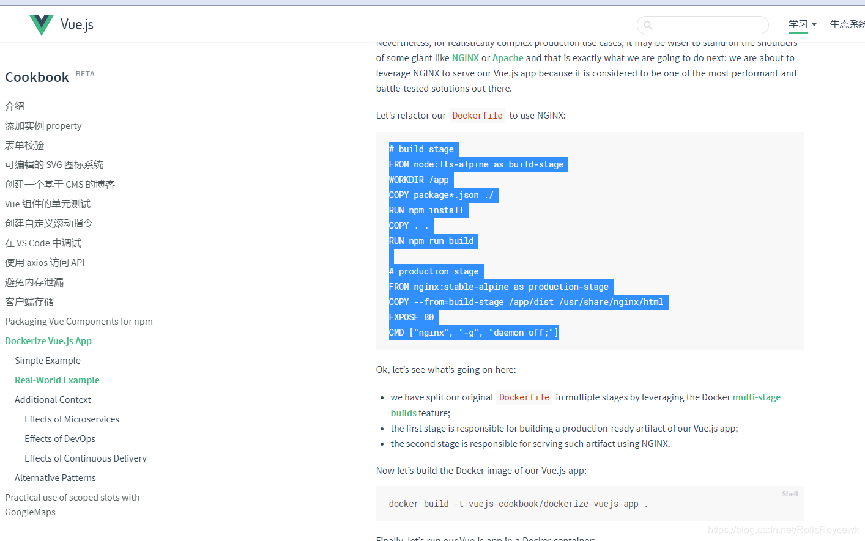This screenshot has height=541, width=865.
Task: Open the 生态系统 nav menu
Action: pyautogui.click(x=847, y=24)
